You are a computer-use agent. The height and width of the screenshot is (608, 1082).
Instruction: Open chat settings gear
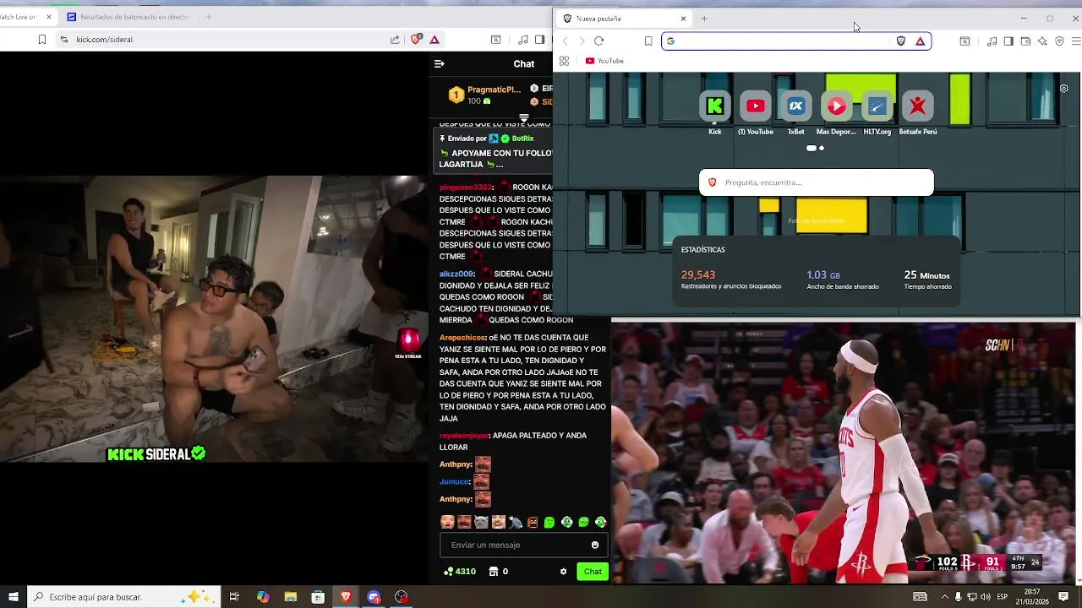(564, 572)
